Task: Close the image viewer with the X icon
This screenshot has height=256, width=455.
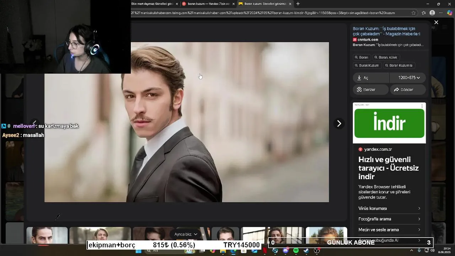Action: coord(436,22)
